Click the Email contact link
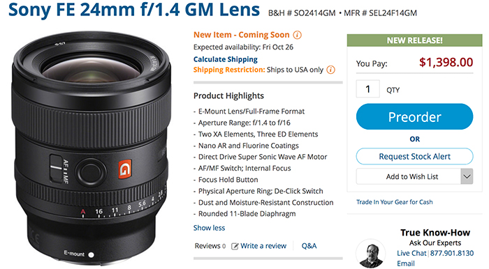 (406, 263)
